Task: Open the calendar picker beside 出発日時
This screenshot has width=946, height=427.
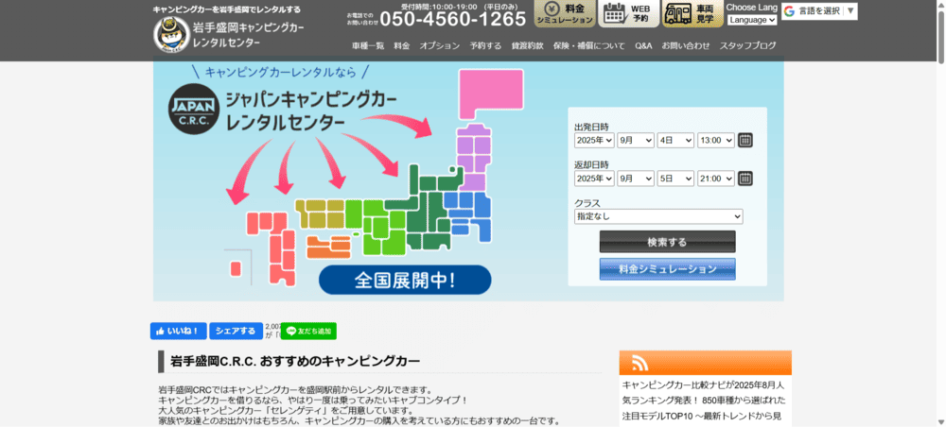Action: (x=745, y=141)
